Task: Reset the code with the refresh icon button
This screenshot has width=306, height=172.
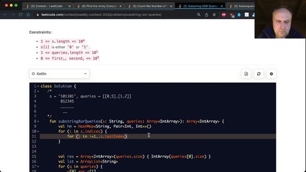Action: coord(259,74)
